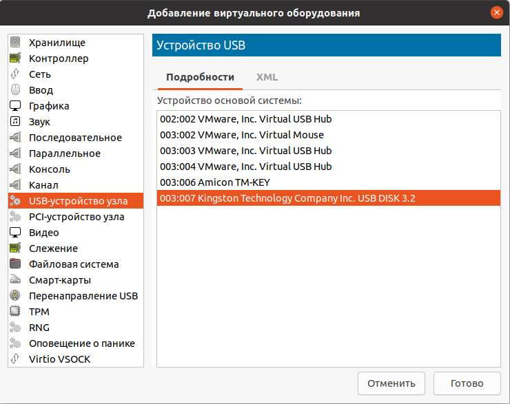Choose Слежение hardware type

(76, 248)
